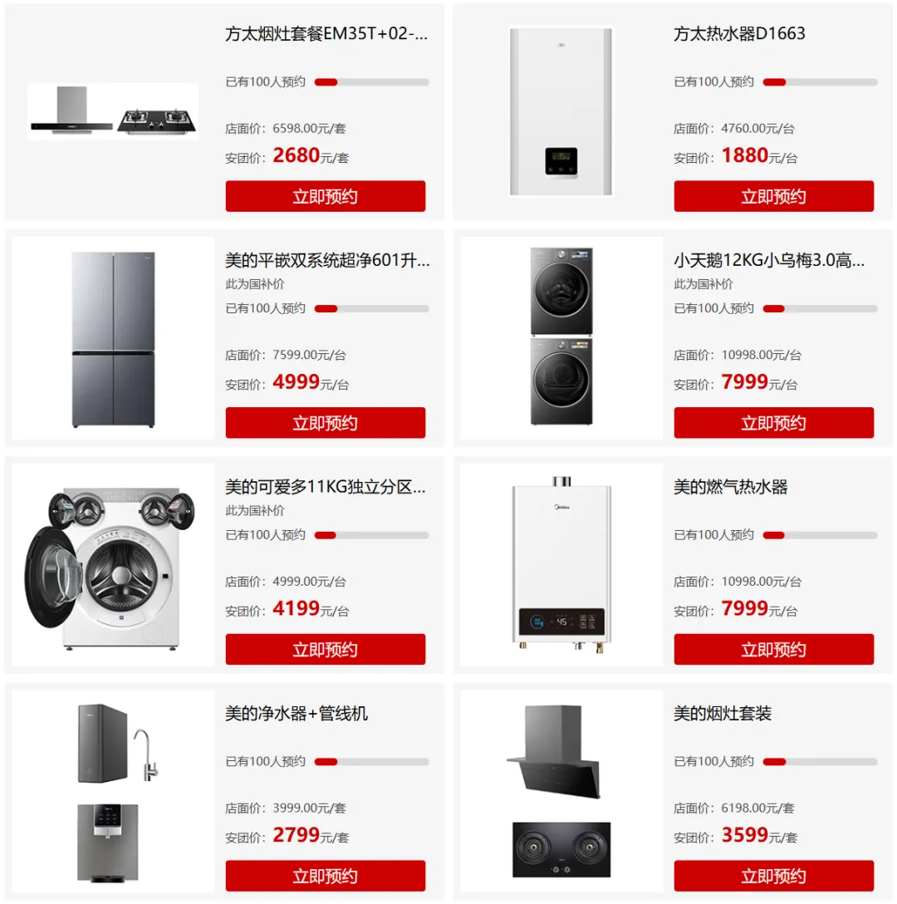Reserve the 美的燃气热水器
This screenshot has width=897, height=904.
pyautogui.click(x=773, y=649)
